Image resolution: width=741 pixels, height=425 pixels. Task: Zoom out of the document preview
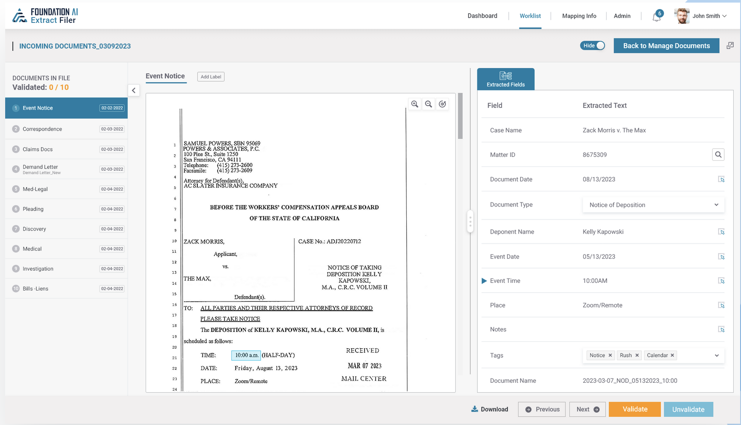(428, 104)
